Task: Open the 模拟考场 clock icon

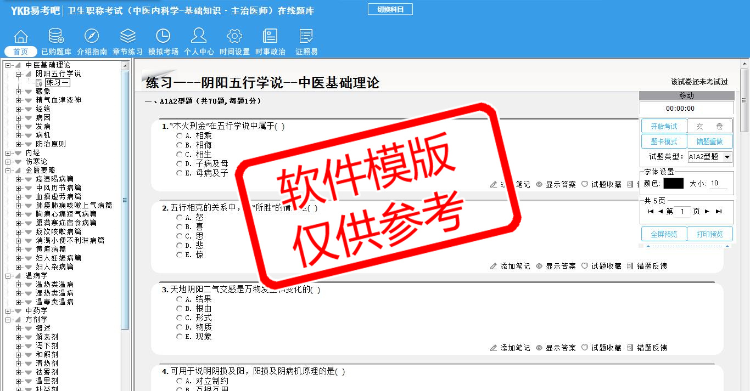Action: [163, 37]
